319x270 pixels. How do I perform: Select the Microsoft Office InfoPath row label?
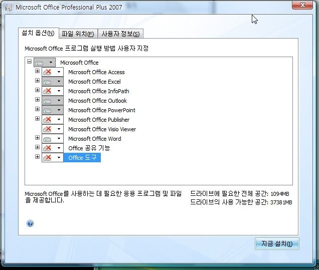[x=99, y=91]
